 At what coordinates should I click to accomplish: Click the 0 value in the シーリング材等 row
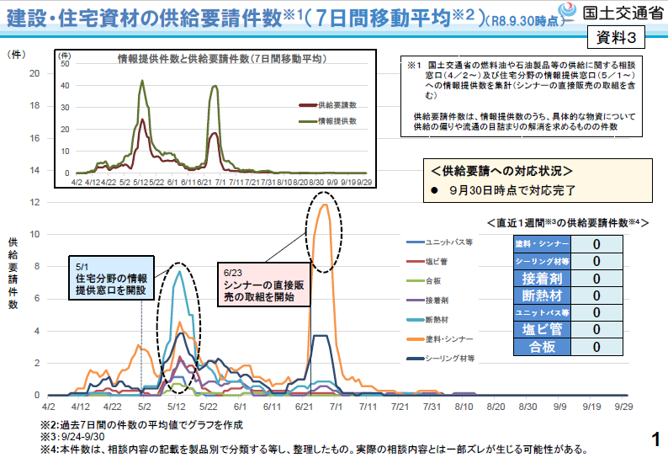click(x=596, y=261)
